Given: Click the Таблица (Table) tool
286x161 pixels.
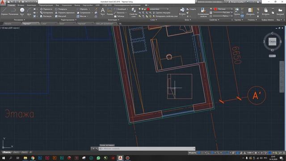Looking at the screenshot, I should (119, 16).
